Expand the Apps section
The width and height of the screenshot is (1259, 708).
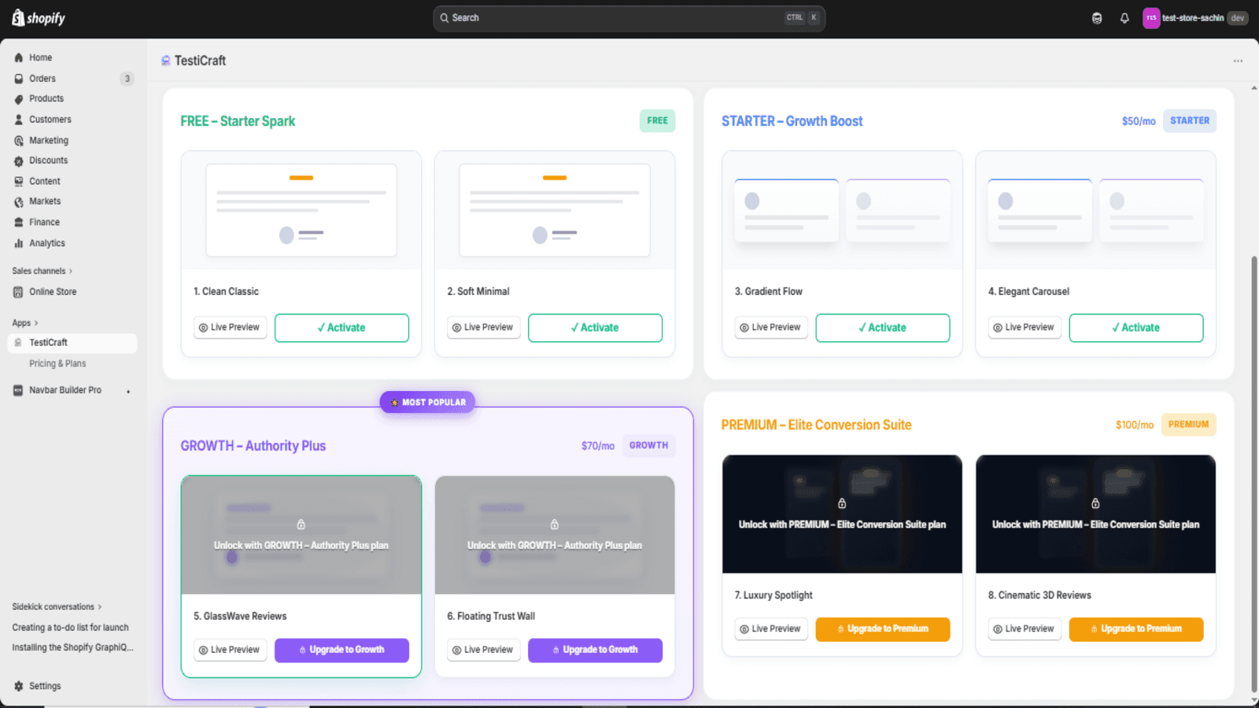tap(25, 323)
